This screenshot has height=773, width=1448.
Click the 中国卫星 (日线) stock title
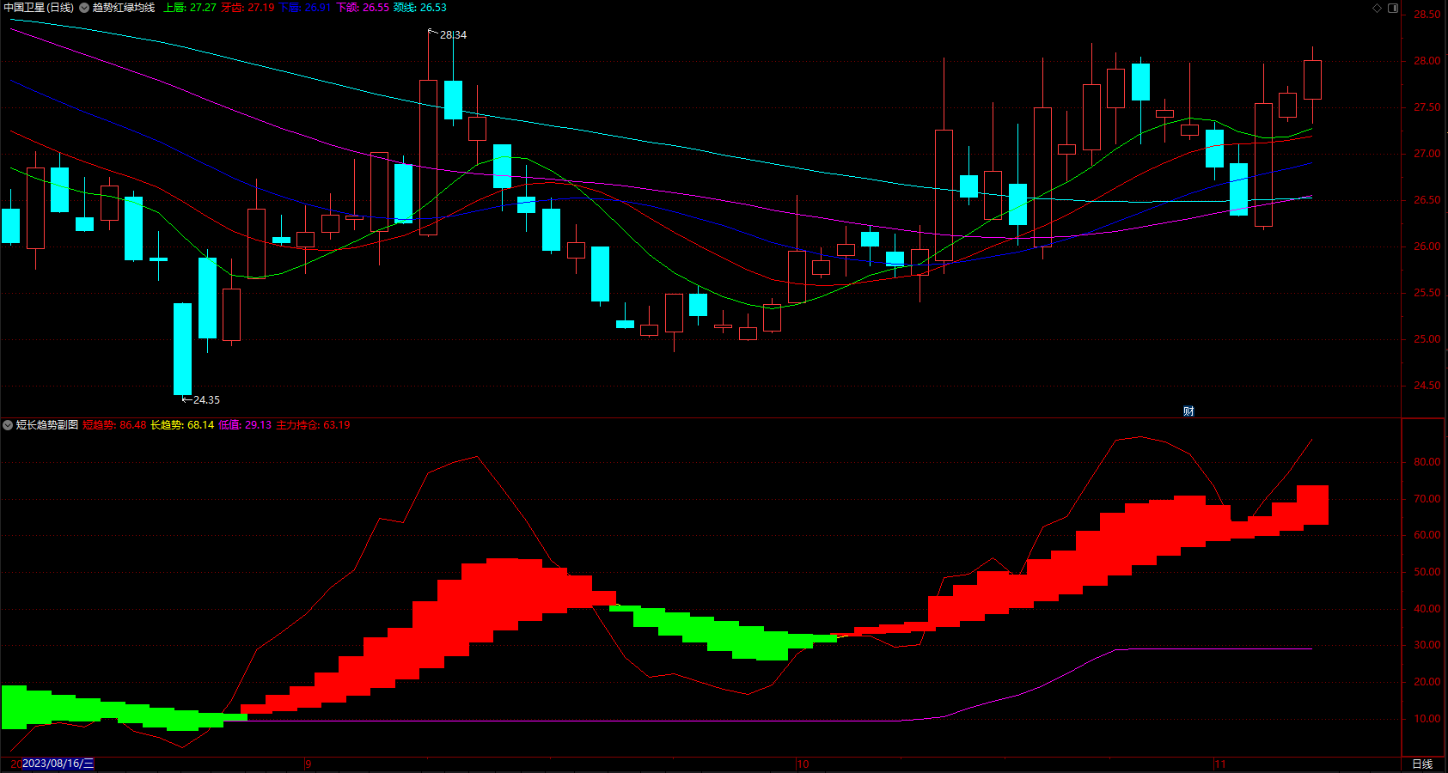39,8
